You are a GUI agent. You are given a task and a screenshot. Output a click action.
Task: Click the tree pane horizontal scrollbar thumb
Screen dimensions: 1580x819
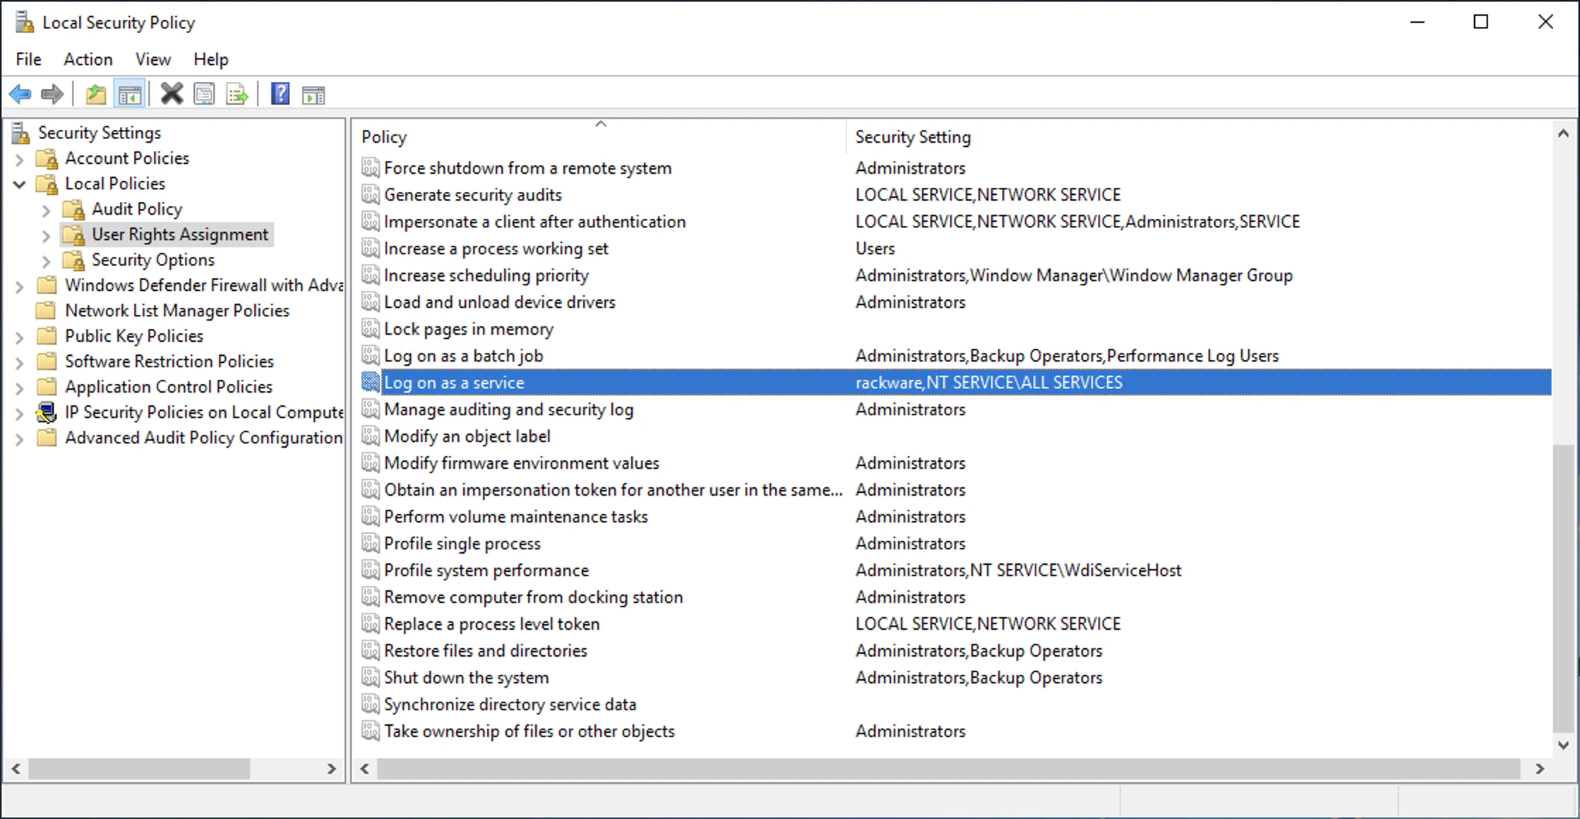pyautogui.click(x=139, y=768)
